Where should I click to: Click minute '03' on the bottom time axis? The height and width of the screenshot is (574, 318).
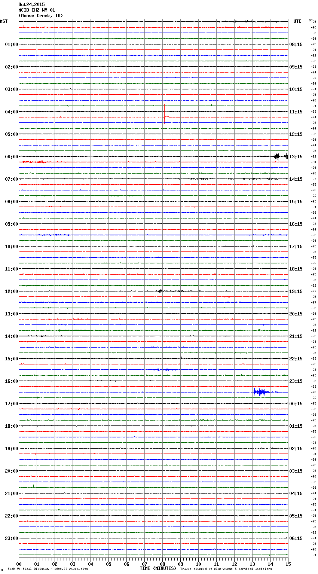click(x=73, y=564)
